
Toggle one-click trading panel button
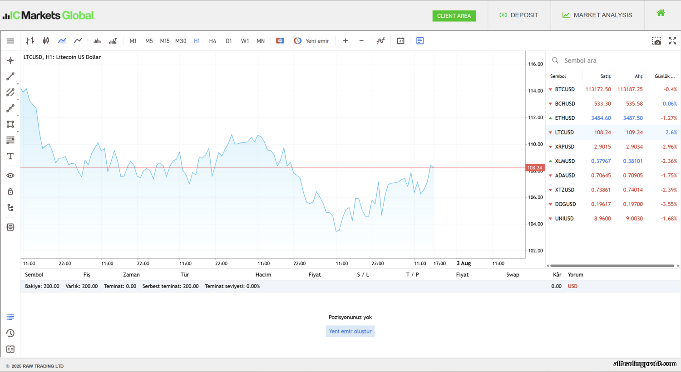(x=280, y=41)
